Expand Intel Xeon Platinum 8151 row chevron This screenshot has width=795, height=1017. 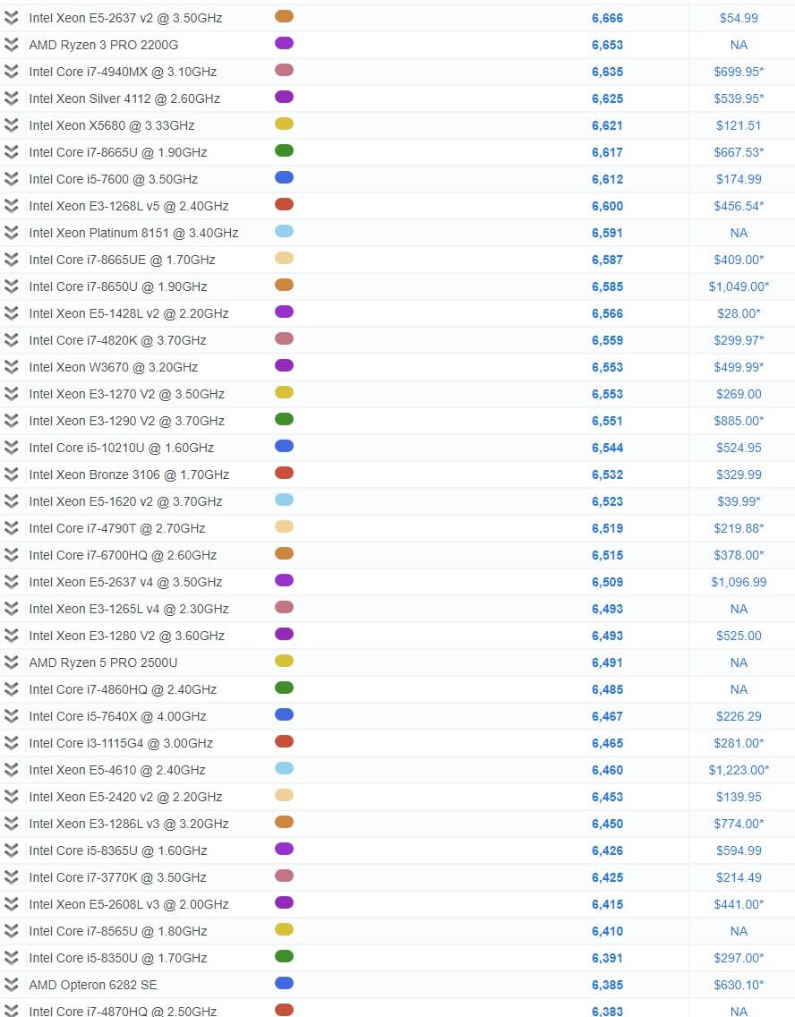(11, 233)
